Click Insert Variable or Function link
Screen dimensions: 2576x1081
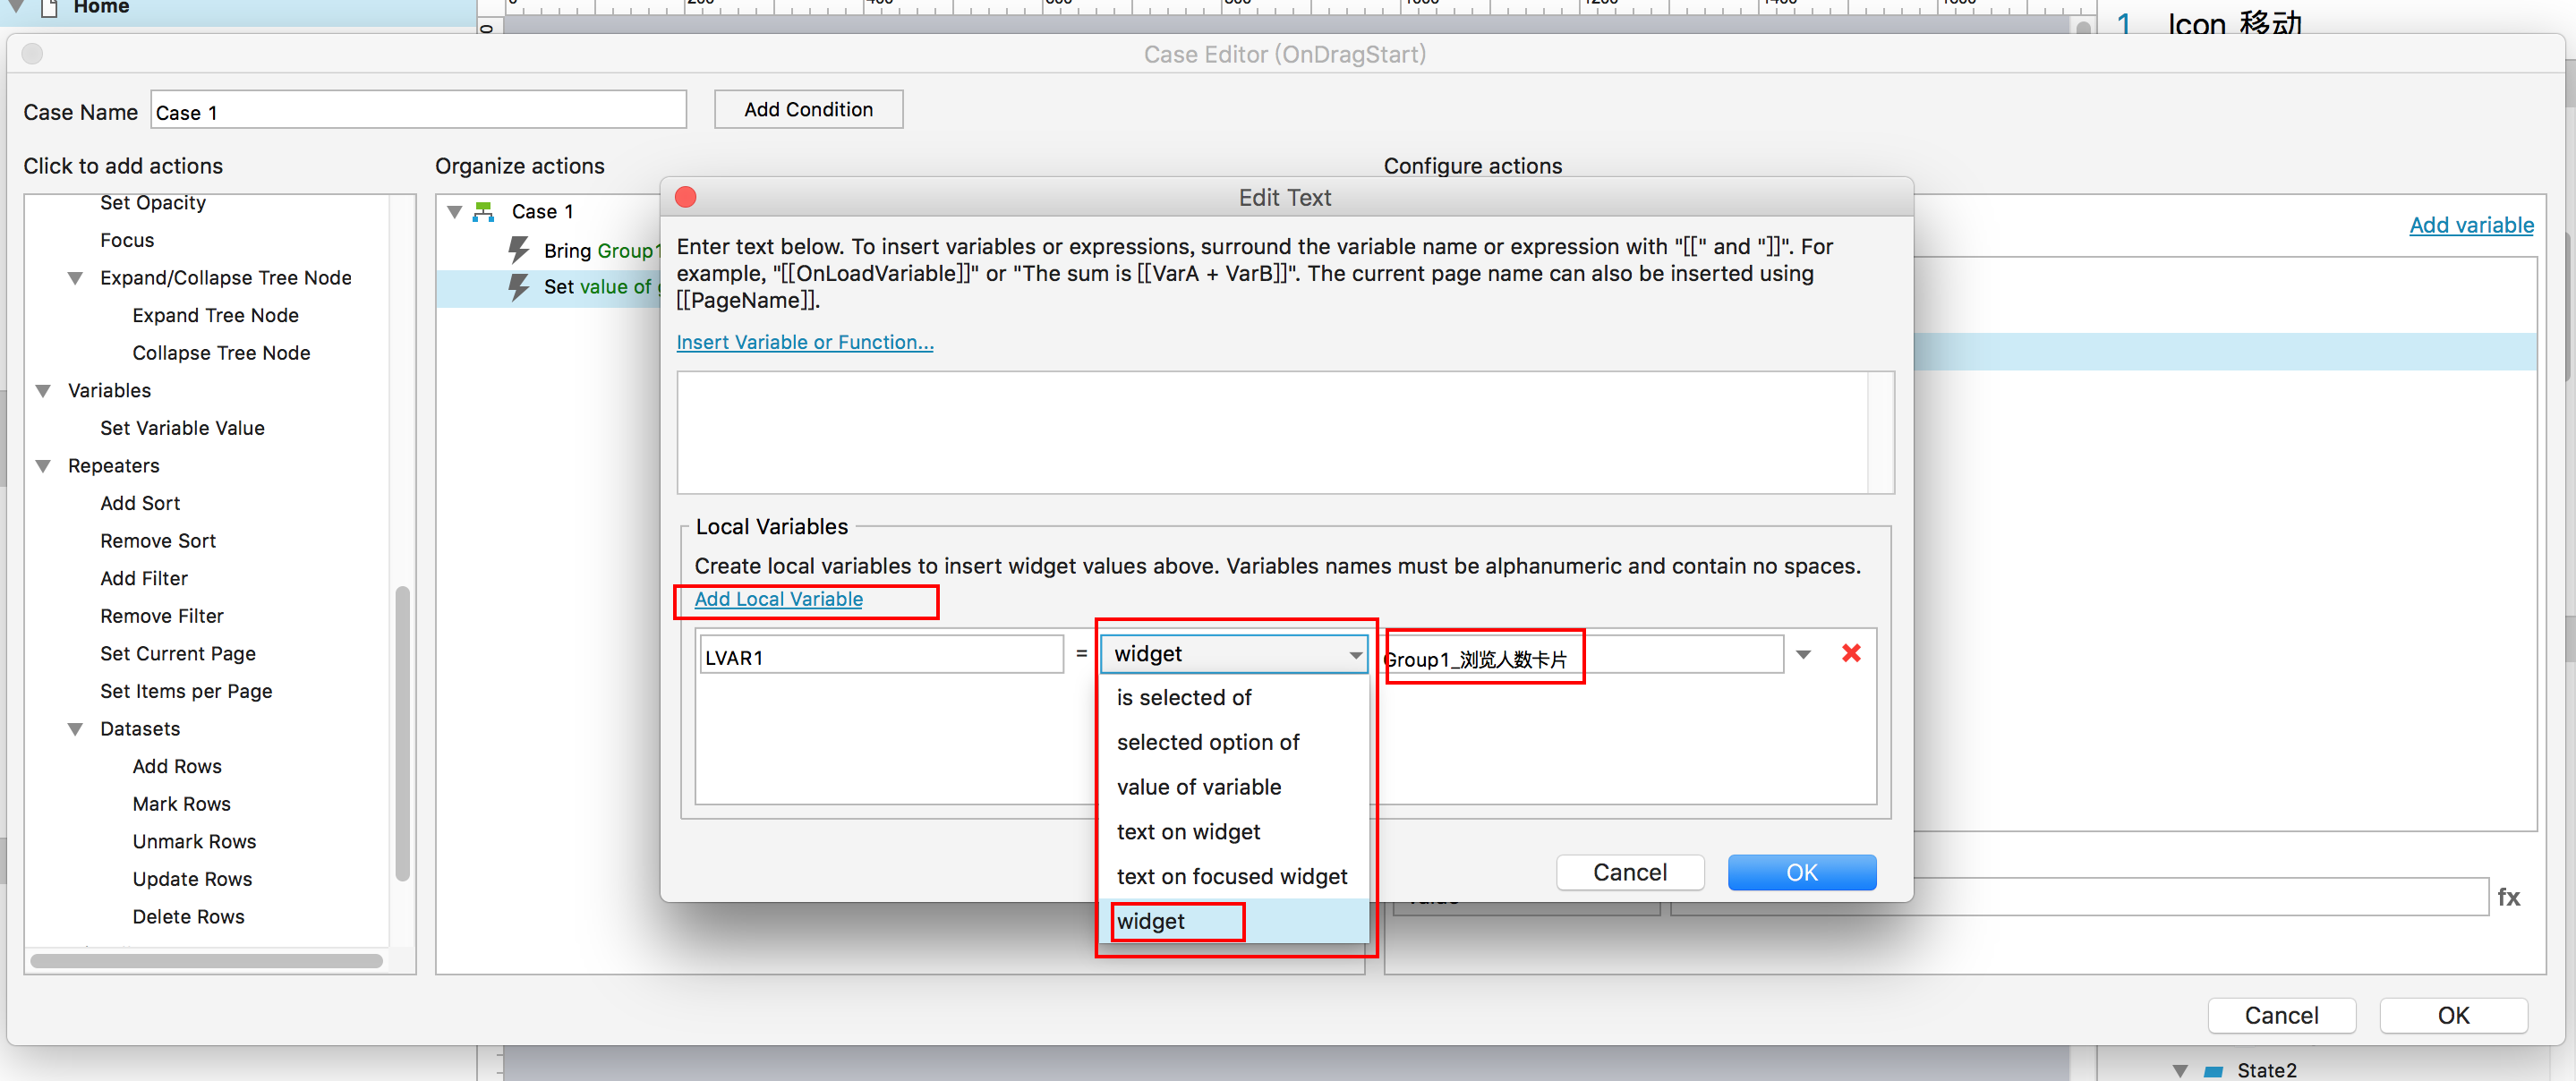click(804, 342)
